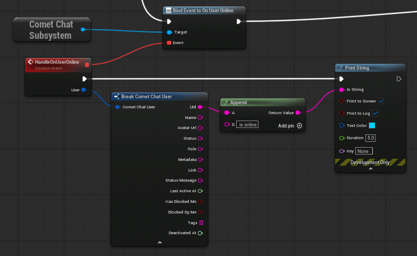Click the Append Return Value output pin
The image size is (417, 256).
tap(298, 113)
